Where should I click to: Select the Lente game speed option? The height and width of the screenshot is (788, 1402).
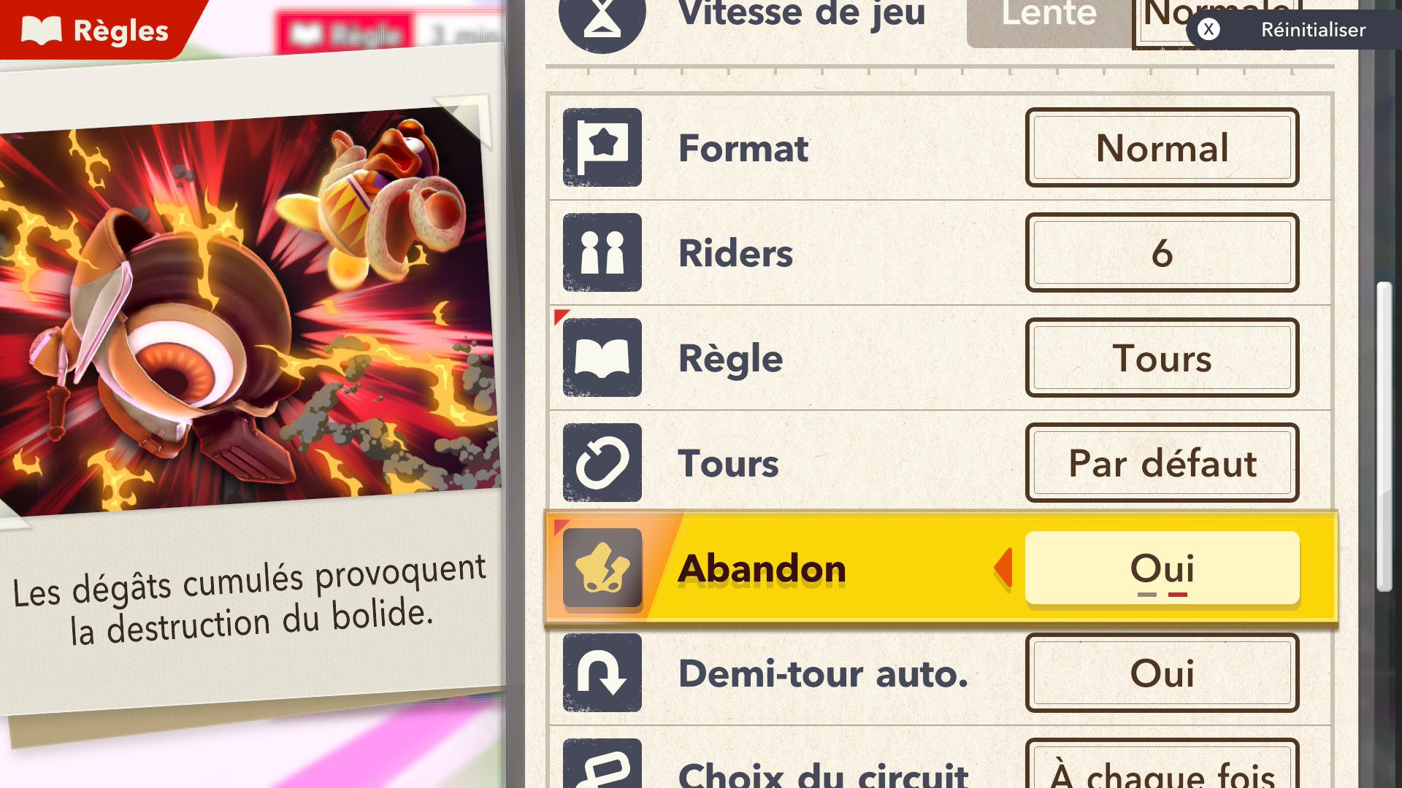[1049, 18]
